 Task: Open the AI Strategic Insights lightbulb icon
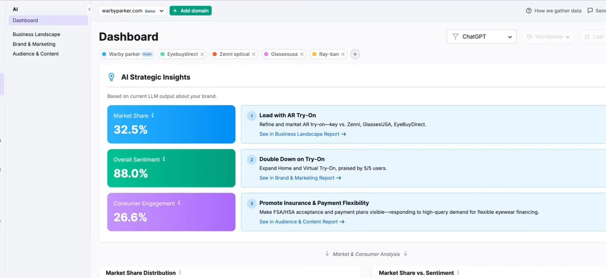coord(111,77)
